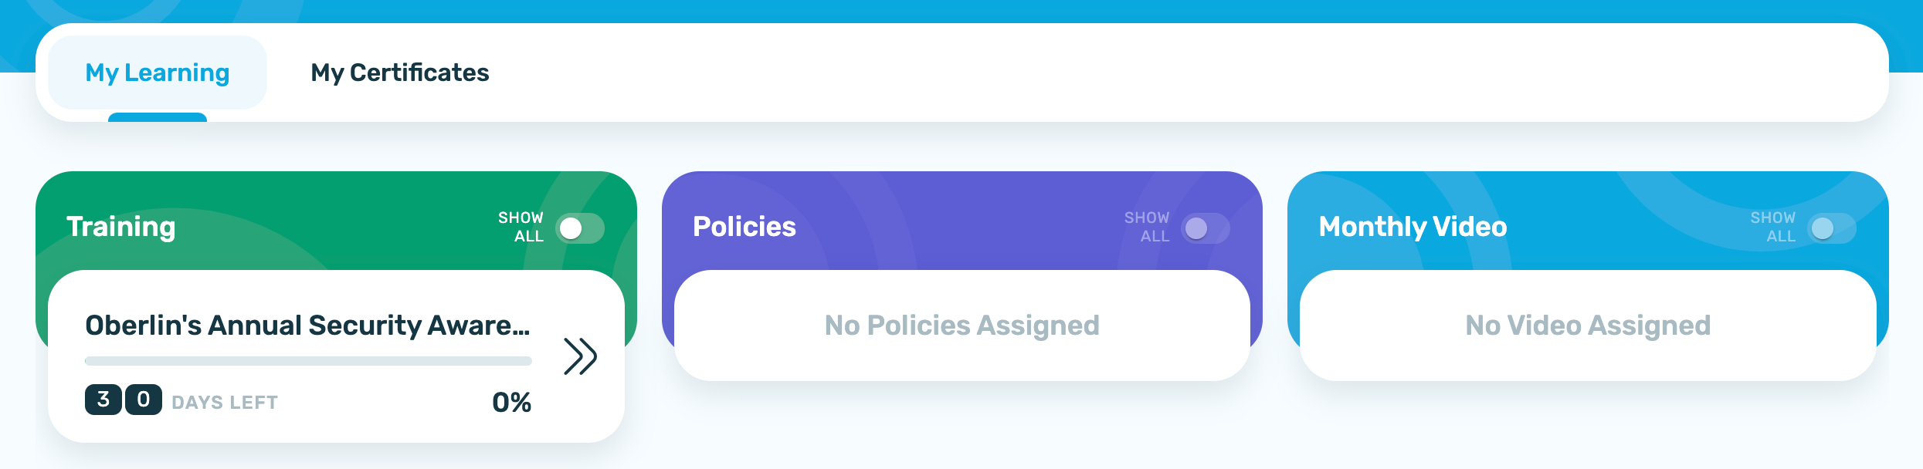Open Oberlin's Annual Security Awareness training title
The width and height of the screenshot is (1923, 469).
pos(307,326)
